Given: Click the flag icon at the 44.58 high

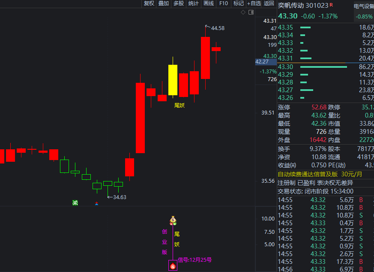Looking at the screenshot, I should tap(207, 27).
